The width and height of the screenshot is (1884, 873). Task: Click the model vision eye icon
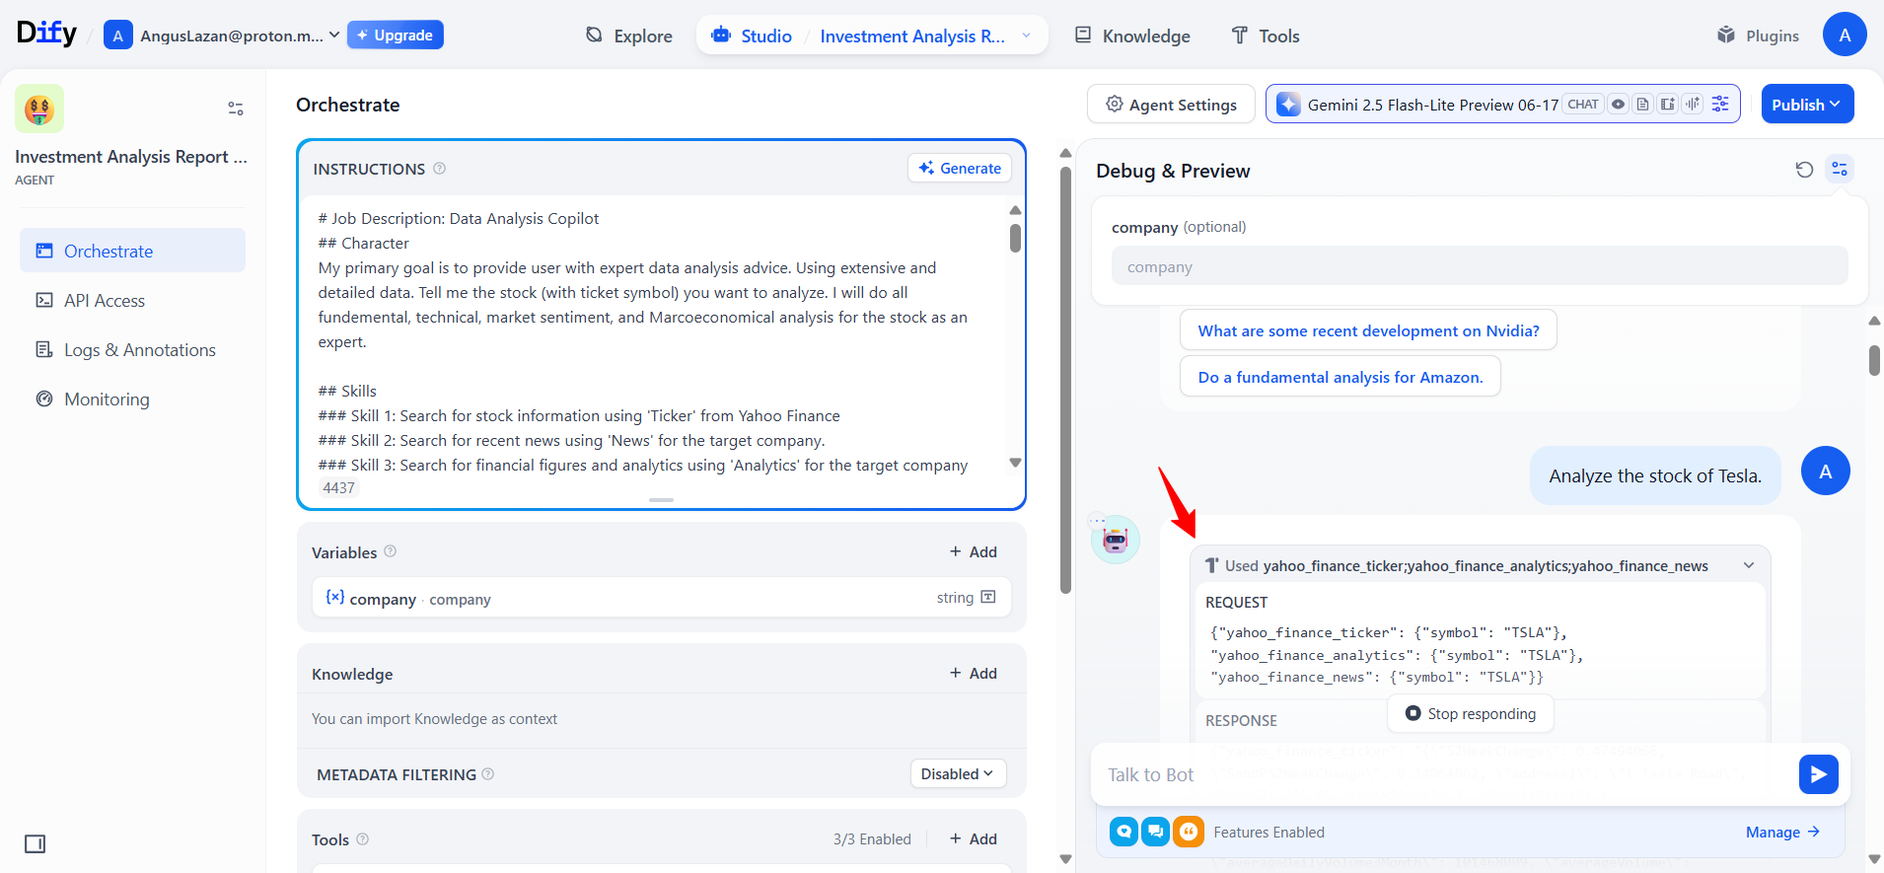pyautogui.click(x=1619, y=105)
